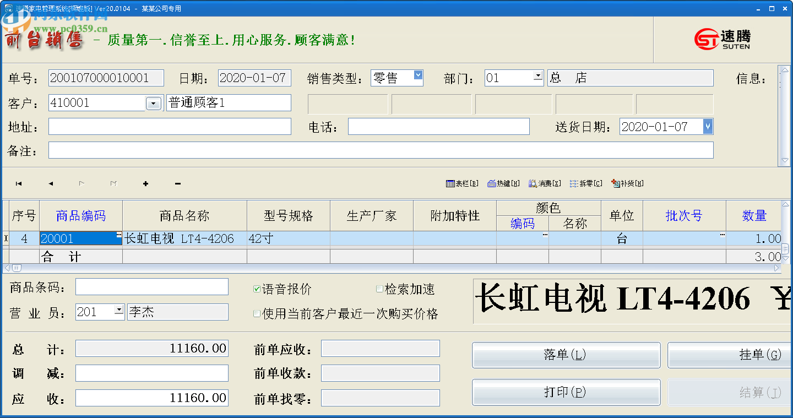Open the 补货[H] restock icon
The height and width of the screenshot is (418, 793).
click(x=625, y=184)
